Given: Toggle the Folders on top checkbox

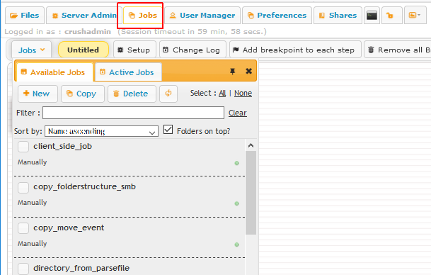Looking at the screenshot, I should click(168, 130).
